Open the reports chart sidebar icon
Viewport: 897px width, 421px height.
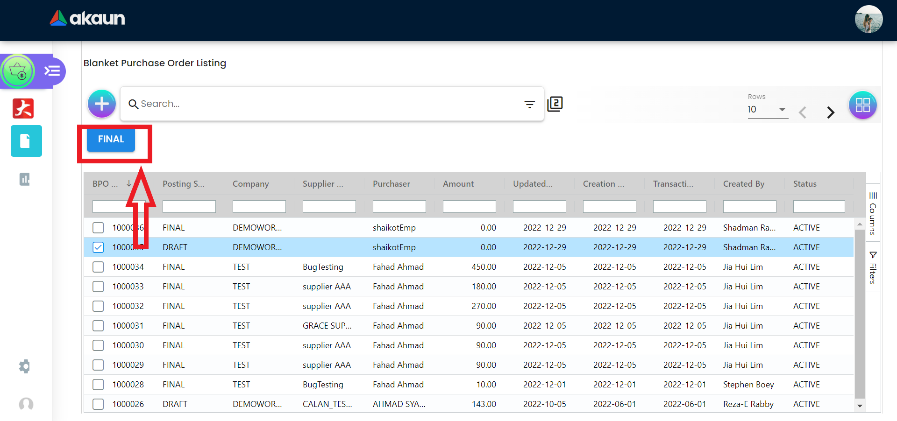click(x=25, y=179)
